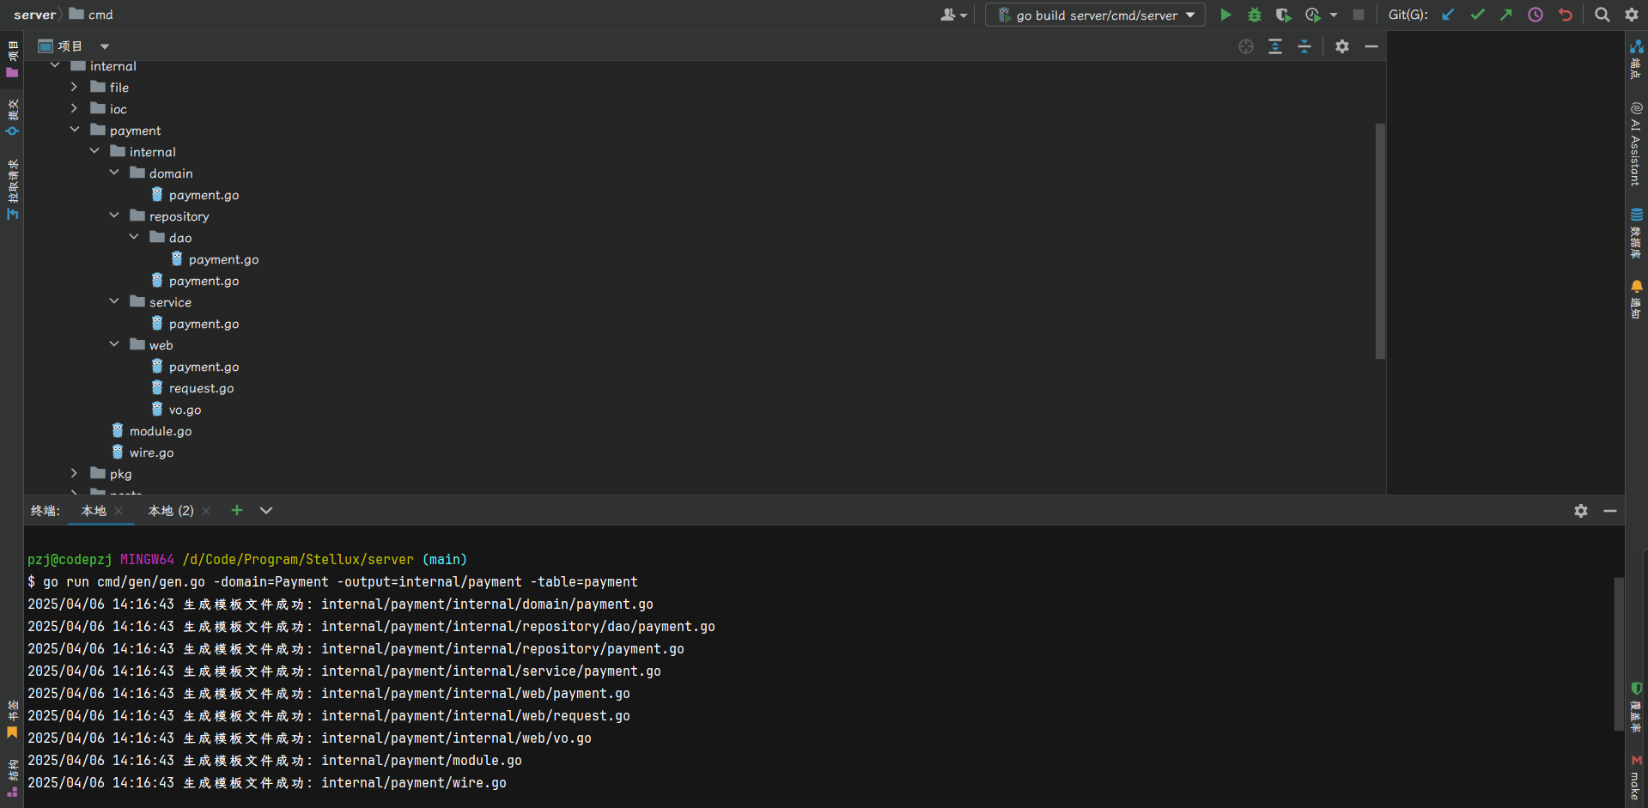Expand the ioc folder
Screen dimensions: 1648x808
coord(75,108)
